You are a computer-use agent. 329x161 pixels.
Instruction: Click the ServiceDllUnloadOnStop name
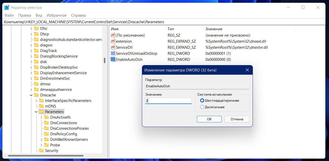click(x=136, y=53)
